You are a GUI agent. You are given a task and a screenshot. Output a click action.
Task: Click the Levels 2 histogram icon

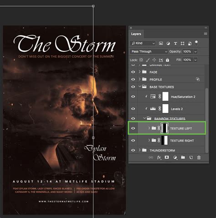(x=153, y=108)
